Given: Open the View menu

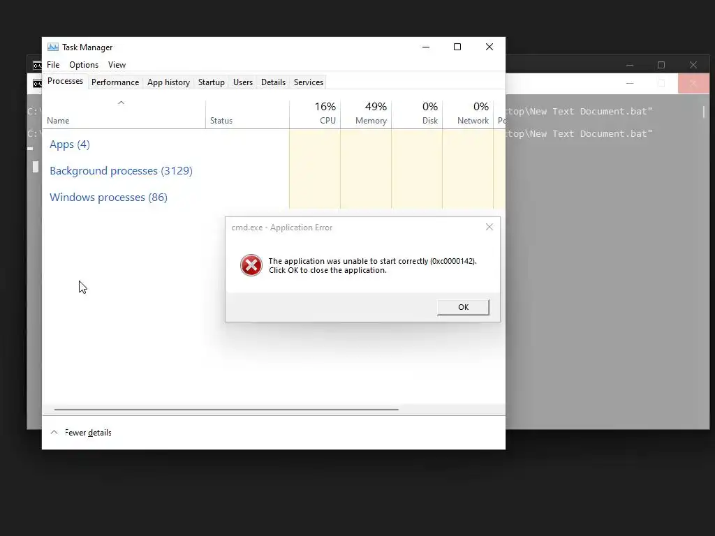Looking at the screenshot, I should pos(117,65).
